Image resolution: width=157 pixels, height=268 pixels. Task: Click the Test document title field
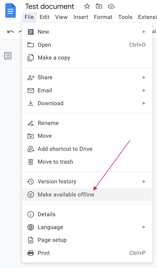49,6
